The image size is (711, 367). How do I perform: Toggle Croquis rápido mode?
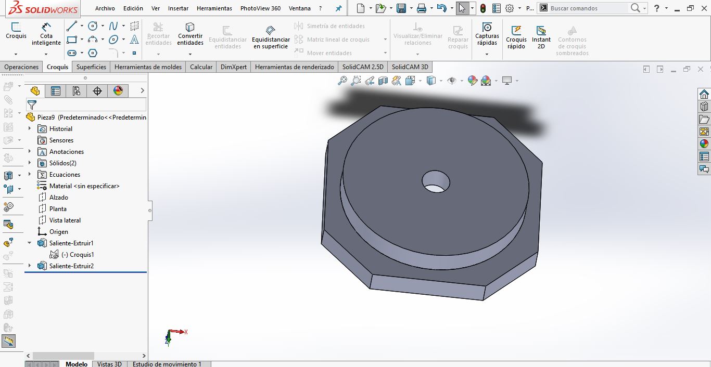pos(516,36)
